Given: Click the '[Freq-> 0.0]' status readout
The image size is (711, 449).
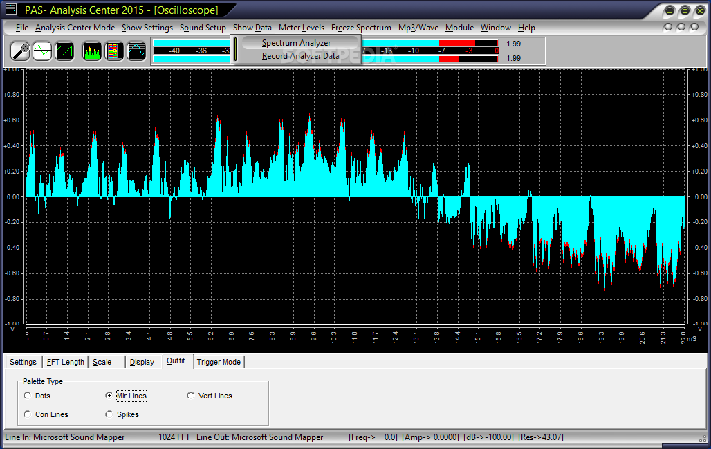Looking at the screenshot, I should pyautogui.click(x=373, y=437).
